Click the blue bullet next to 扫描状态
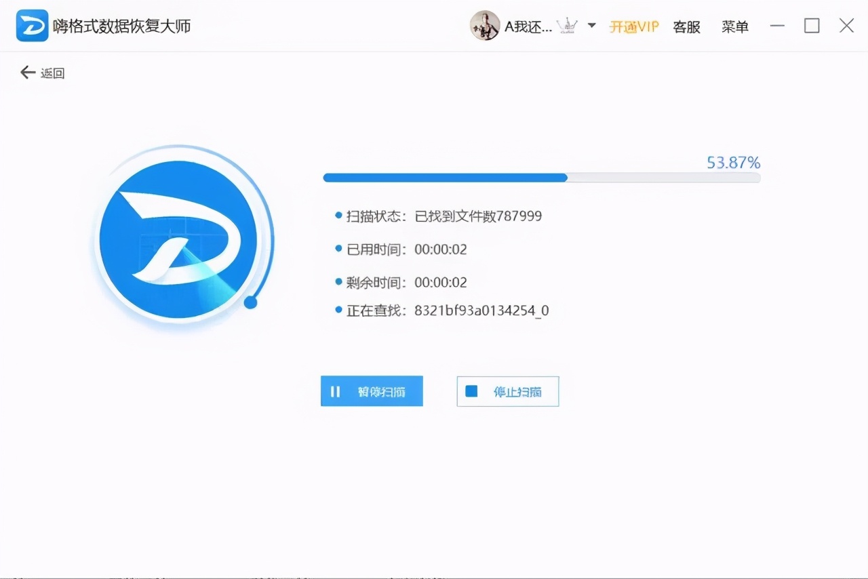 click(337, 215)
